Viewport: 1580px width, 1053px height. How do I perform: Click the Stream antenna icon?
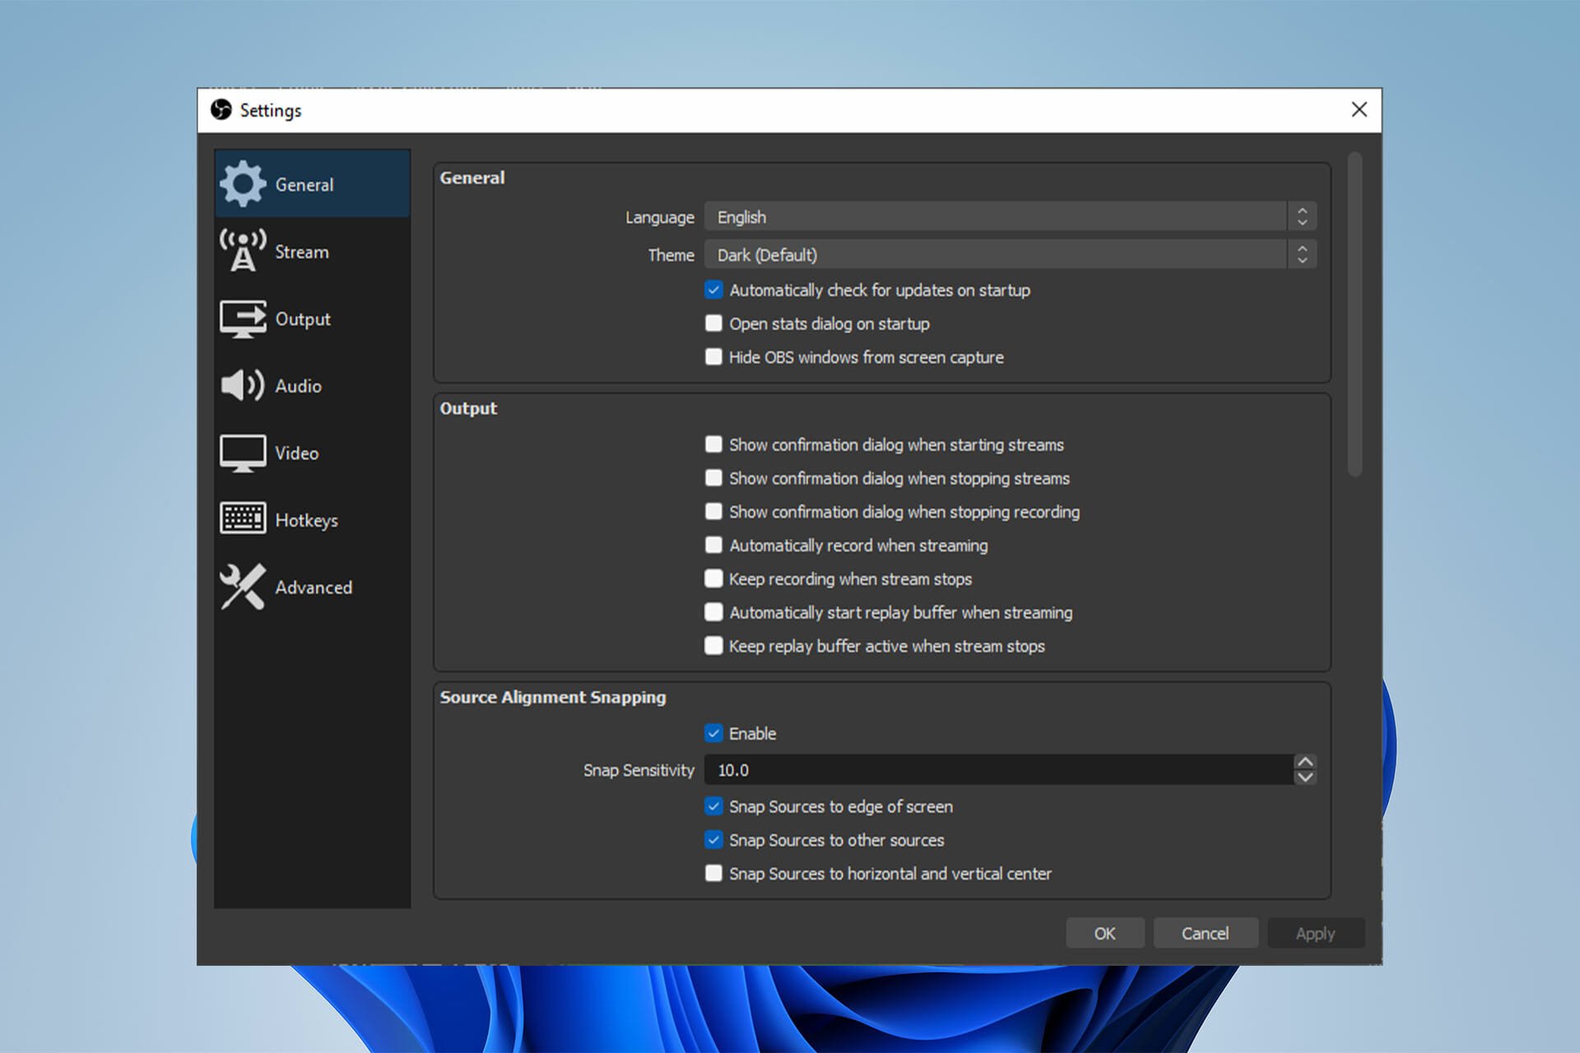pos(243,251)
